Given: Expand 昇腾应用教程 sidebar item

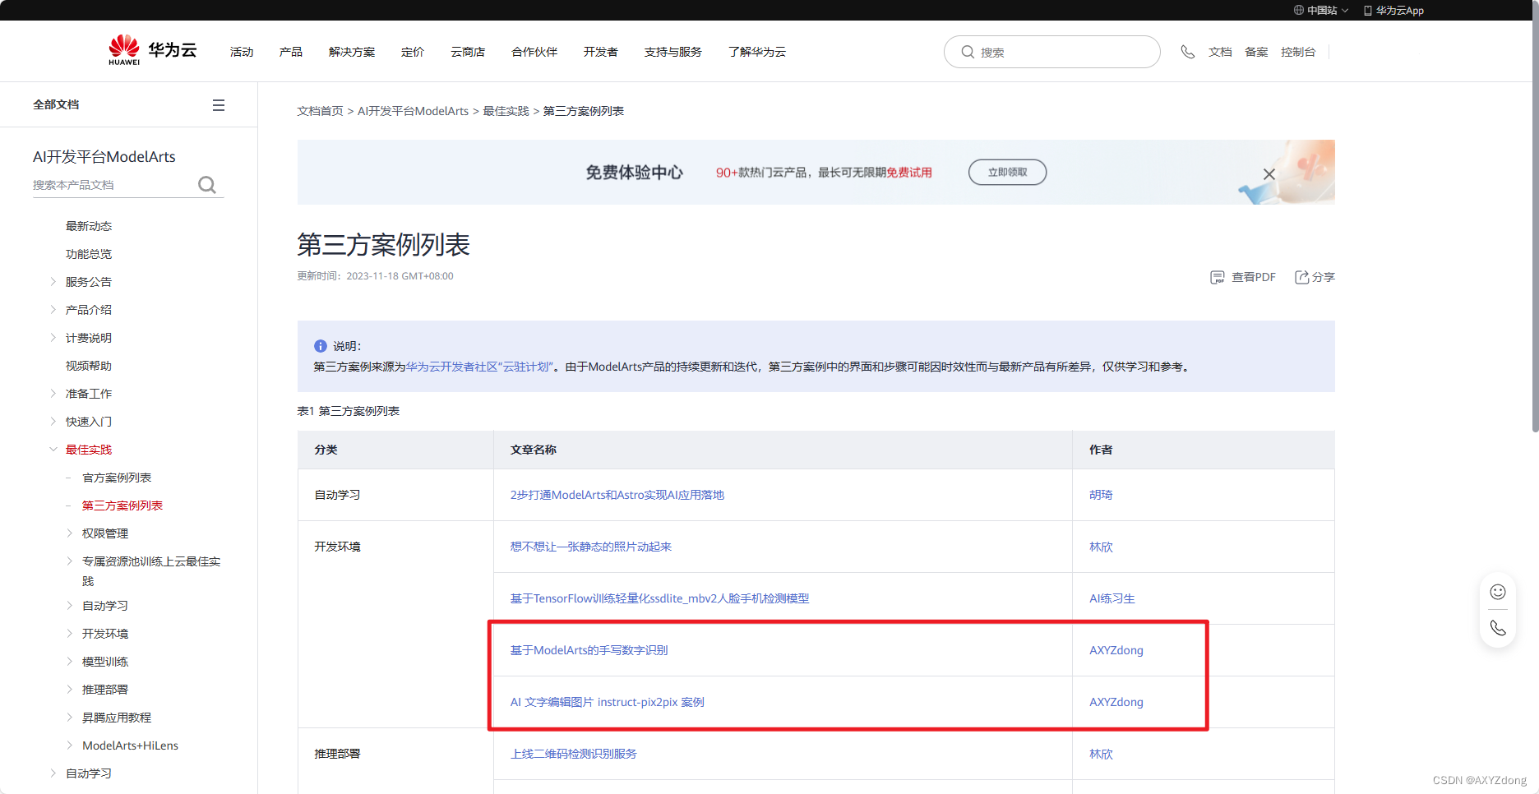Looking at the screenshot, I should pos(70,718).
